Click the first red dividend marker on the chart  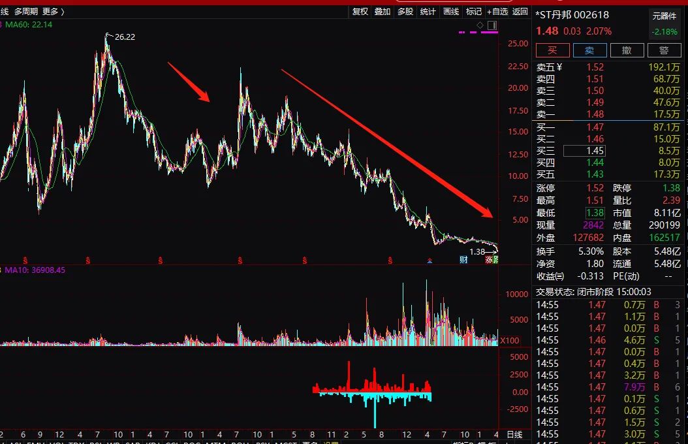point(25,261)
